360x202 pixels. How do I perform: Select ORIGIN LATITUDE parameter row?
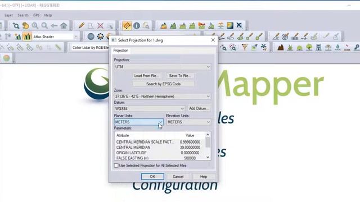click(158, 153)
